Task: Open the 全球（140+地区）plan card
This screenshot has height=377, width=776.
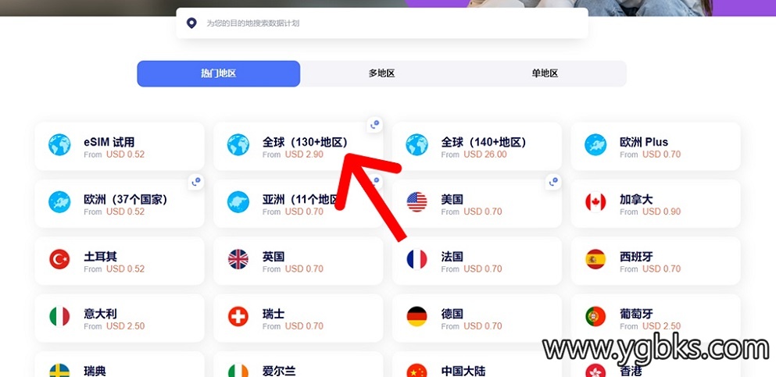Action: coord(477,147)
